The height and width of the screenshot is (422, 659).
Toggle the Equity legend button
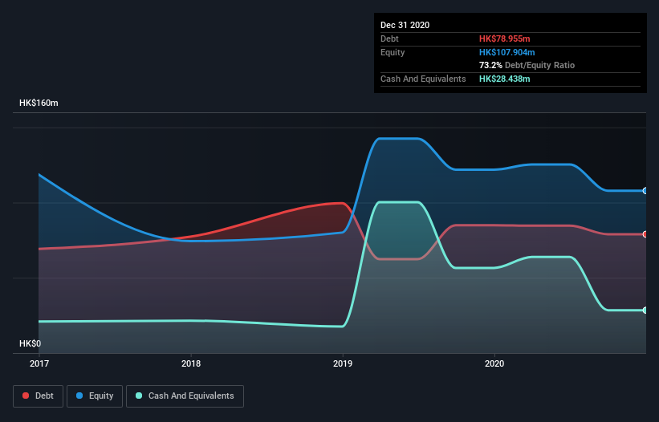pyautogui.click(x=95, y=396)
